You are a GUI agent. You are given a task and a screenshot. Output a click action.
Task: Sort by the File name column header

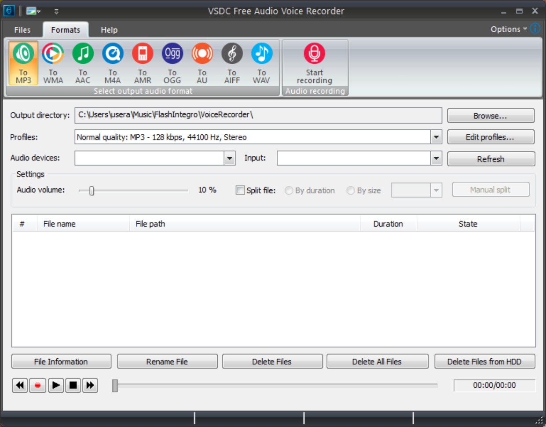click(x=84, y=224)
